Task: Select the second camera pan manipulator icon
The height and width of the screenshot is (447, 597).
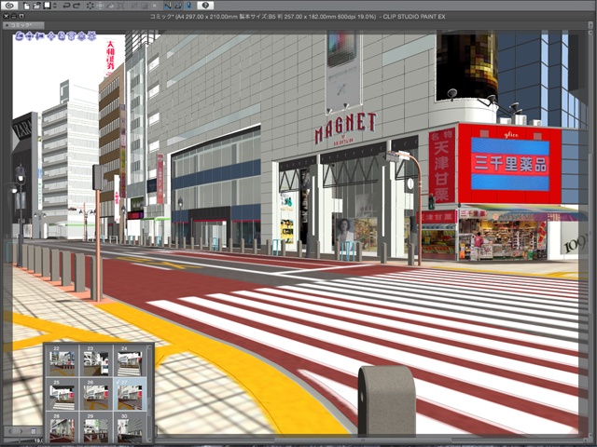Action: [x=29, y=36]
